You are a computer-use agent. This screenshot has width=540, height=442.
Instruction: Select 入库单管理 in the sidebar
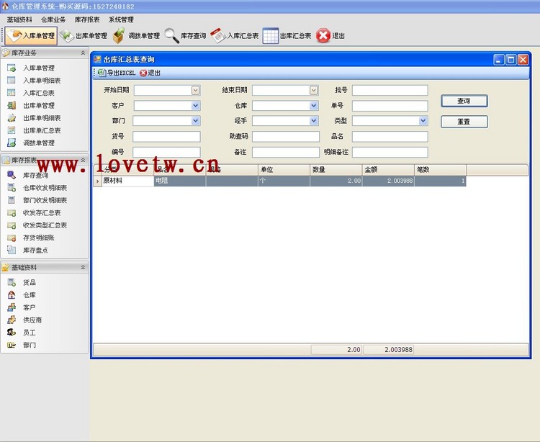pyautogui.click(x=39, y=68)
